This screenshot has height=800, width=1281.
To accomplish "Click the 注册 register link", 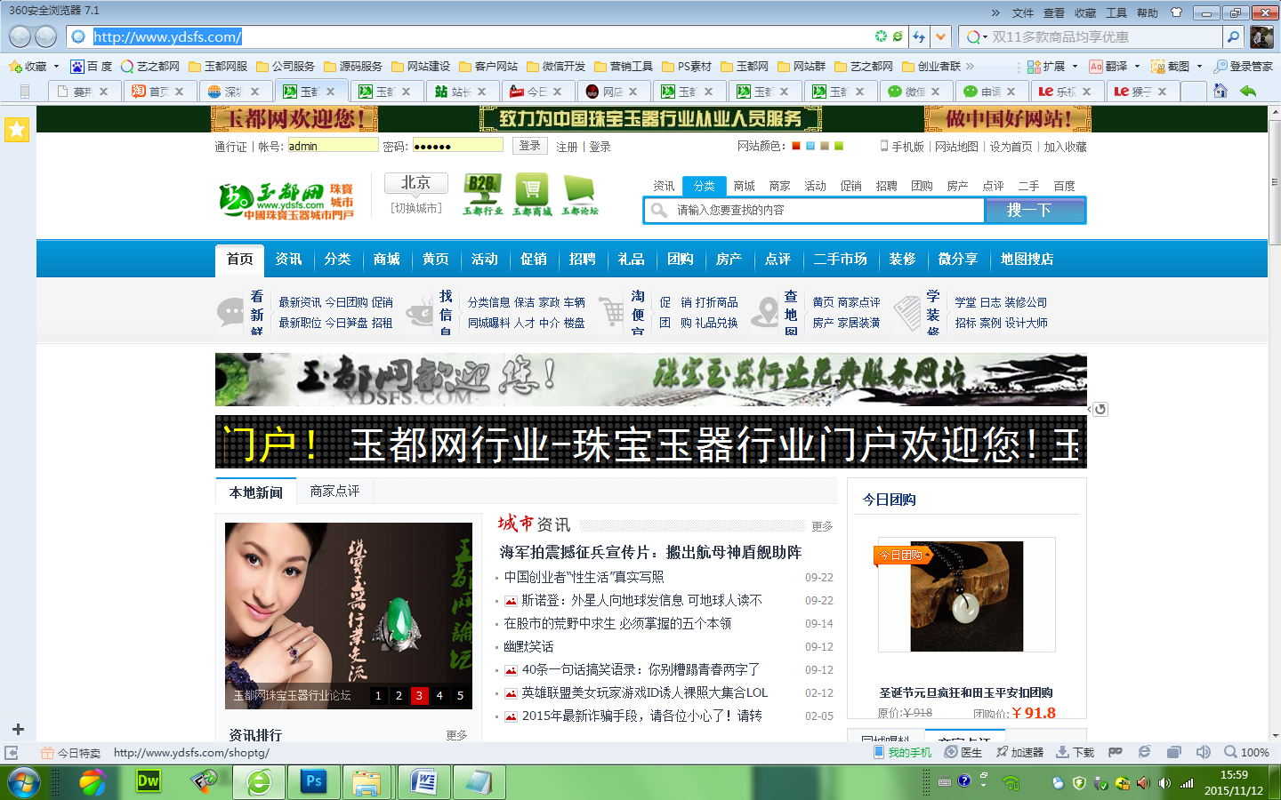I will (567, 147).
